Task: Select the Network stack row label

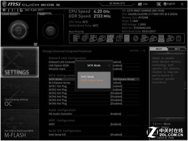Action: 57,69
